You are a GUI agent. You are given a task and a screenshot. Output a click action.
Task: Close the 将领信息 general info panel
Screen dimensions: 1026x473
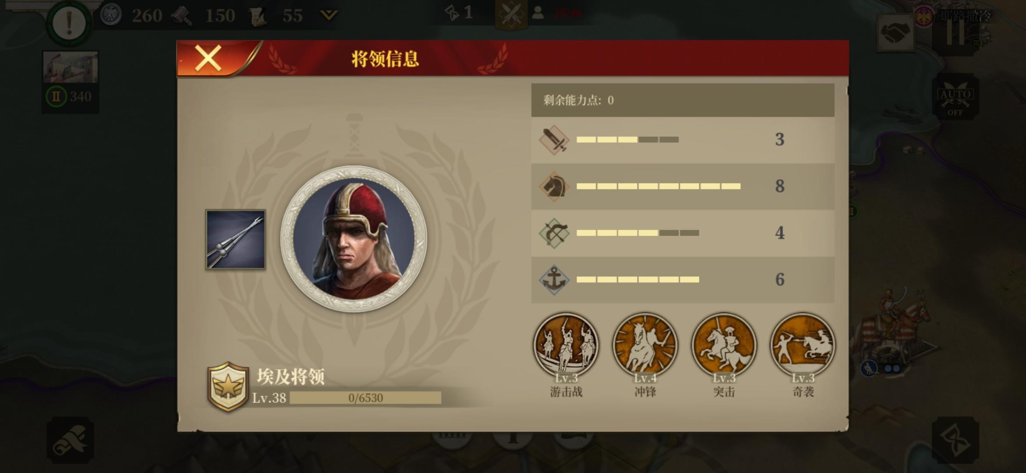click(x=209, y=58)
